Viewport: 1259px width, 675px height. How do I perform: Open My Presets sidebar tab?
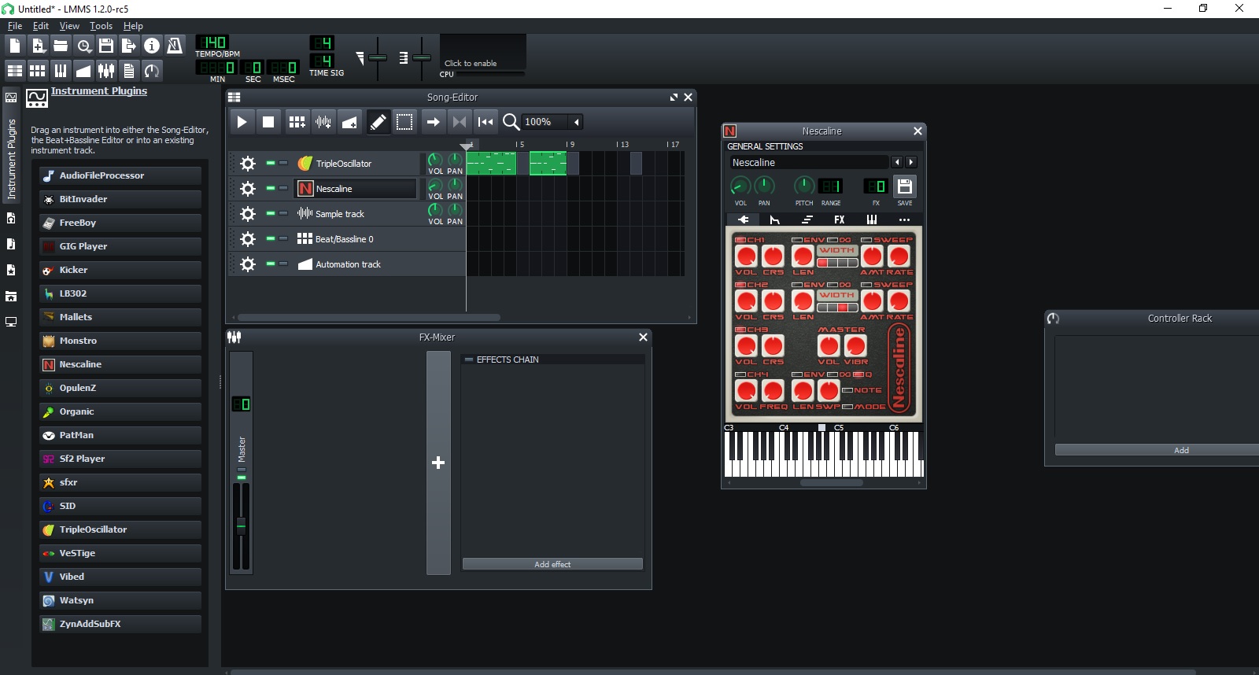(11, 270)
